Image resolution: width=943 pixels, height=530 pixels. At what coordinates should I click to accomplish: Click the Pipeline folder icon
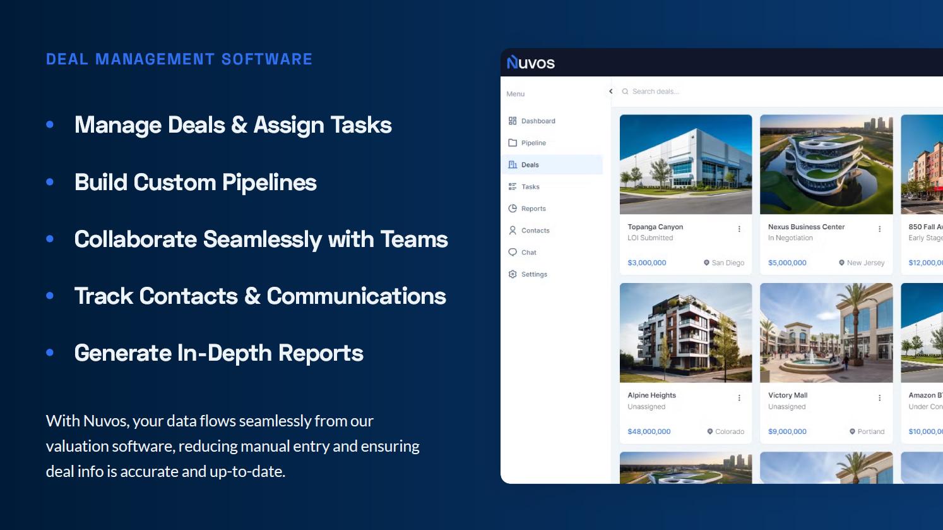[513, 143]
